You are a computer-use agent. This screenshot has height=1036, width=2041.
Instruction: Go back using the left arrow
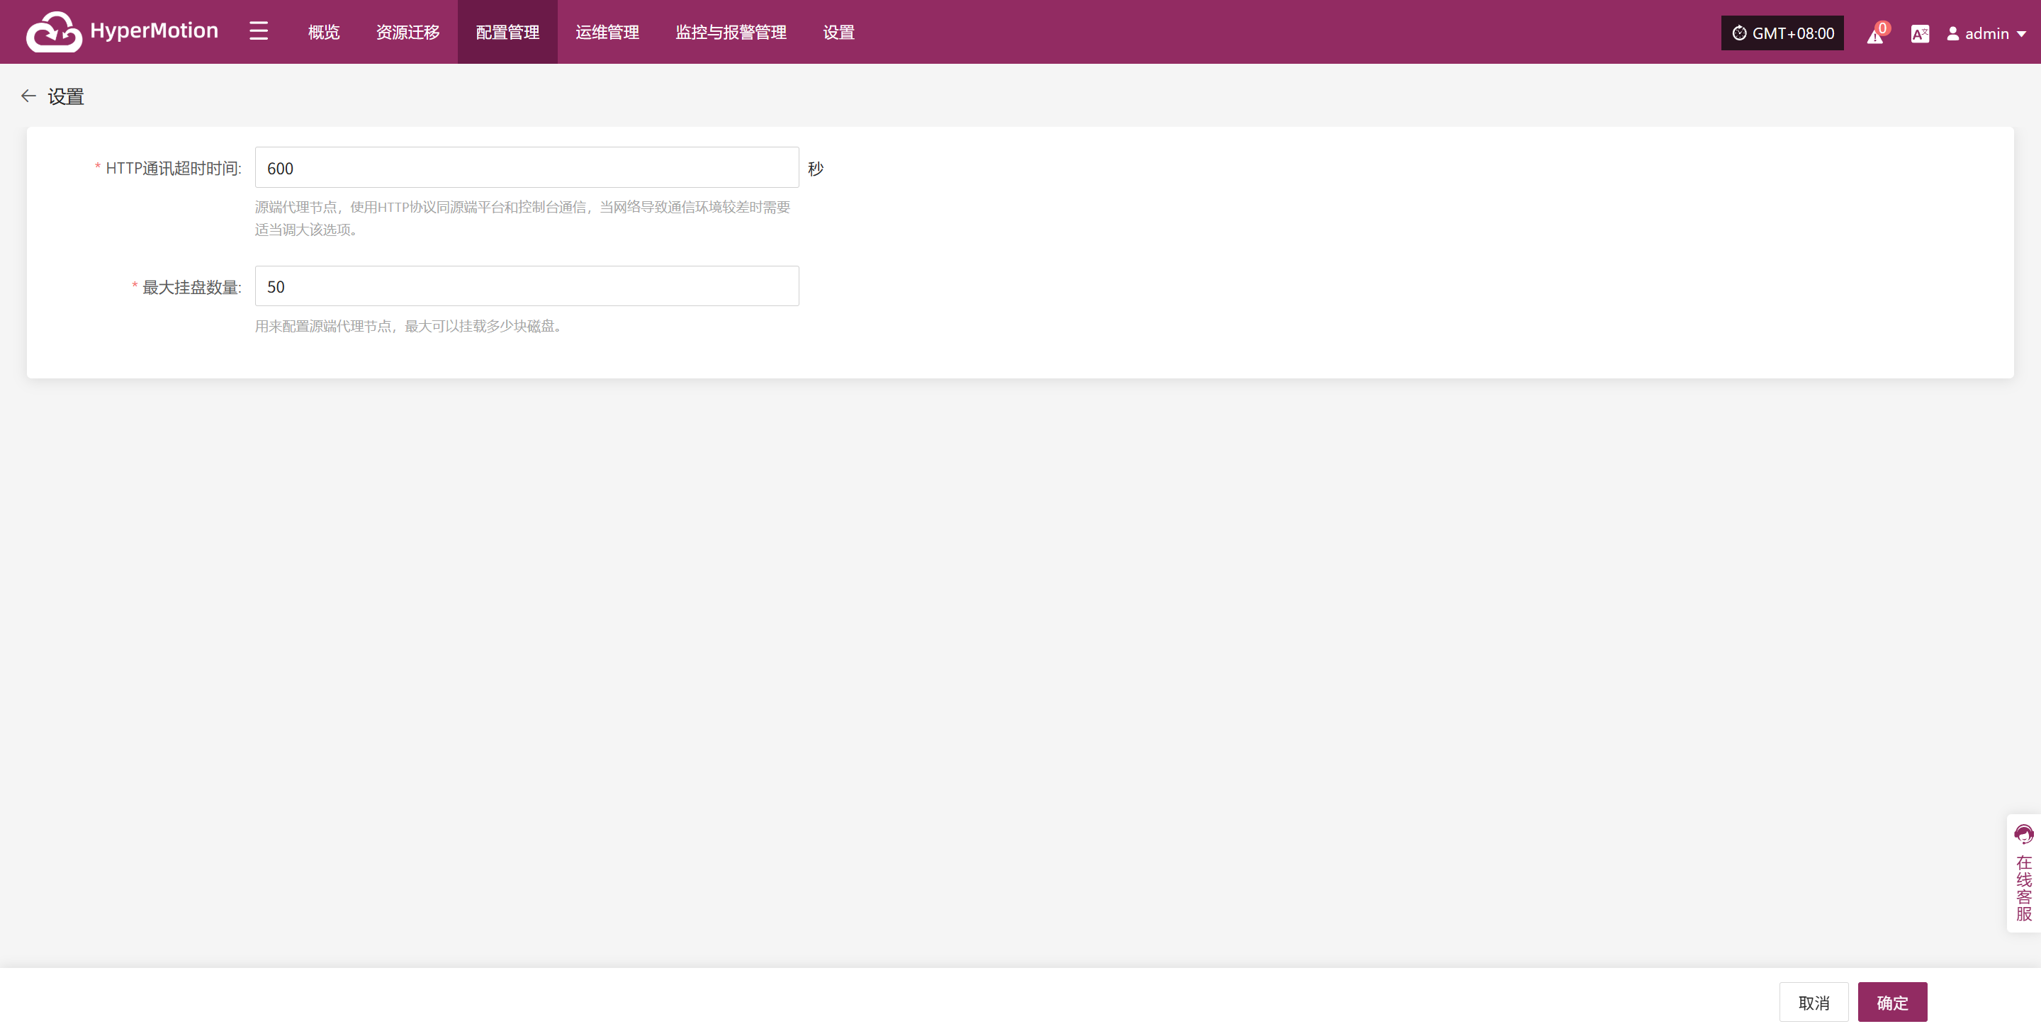coord(28,96)
